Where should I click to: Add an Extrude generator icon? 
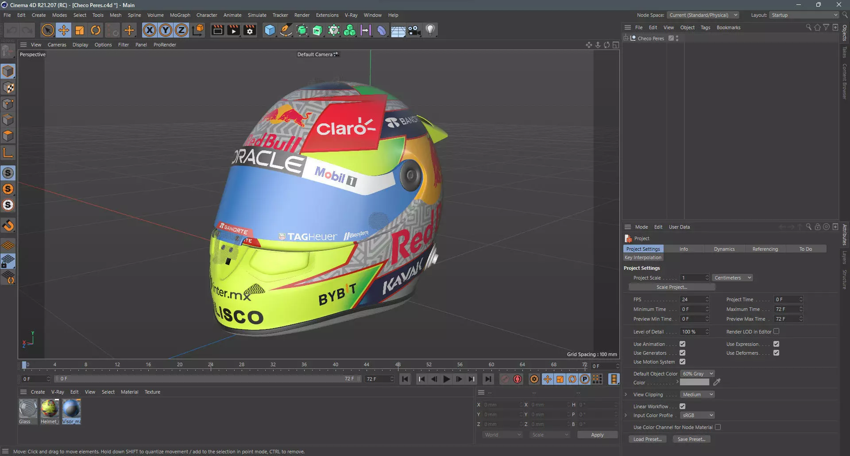(x=318, y=30)
